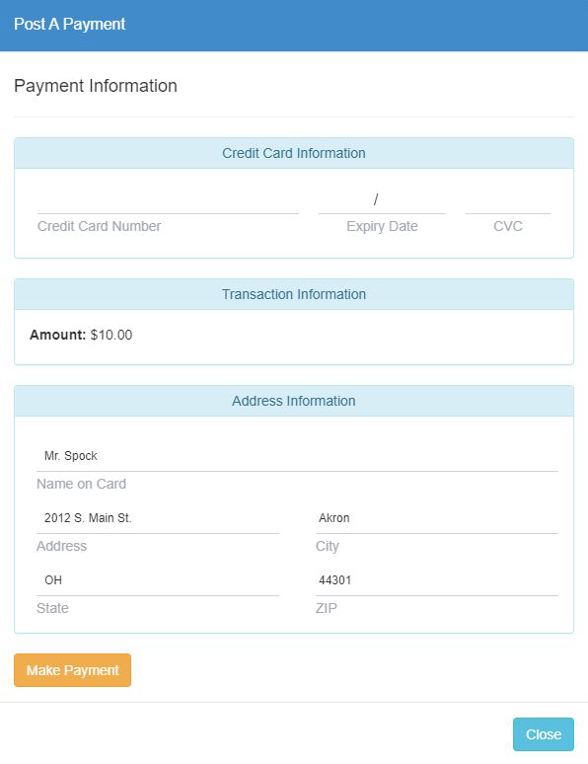Focus the Credit Card Number field
Image resolution: width=588 pixels, height=764 pixels.
[168, 199]
